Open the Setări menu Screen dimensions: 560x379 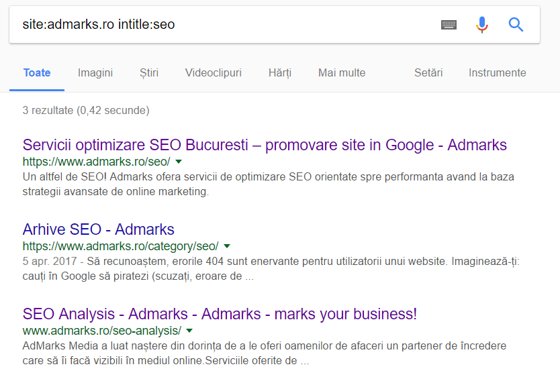point(428,73)
